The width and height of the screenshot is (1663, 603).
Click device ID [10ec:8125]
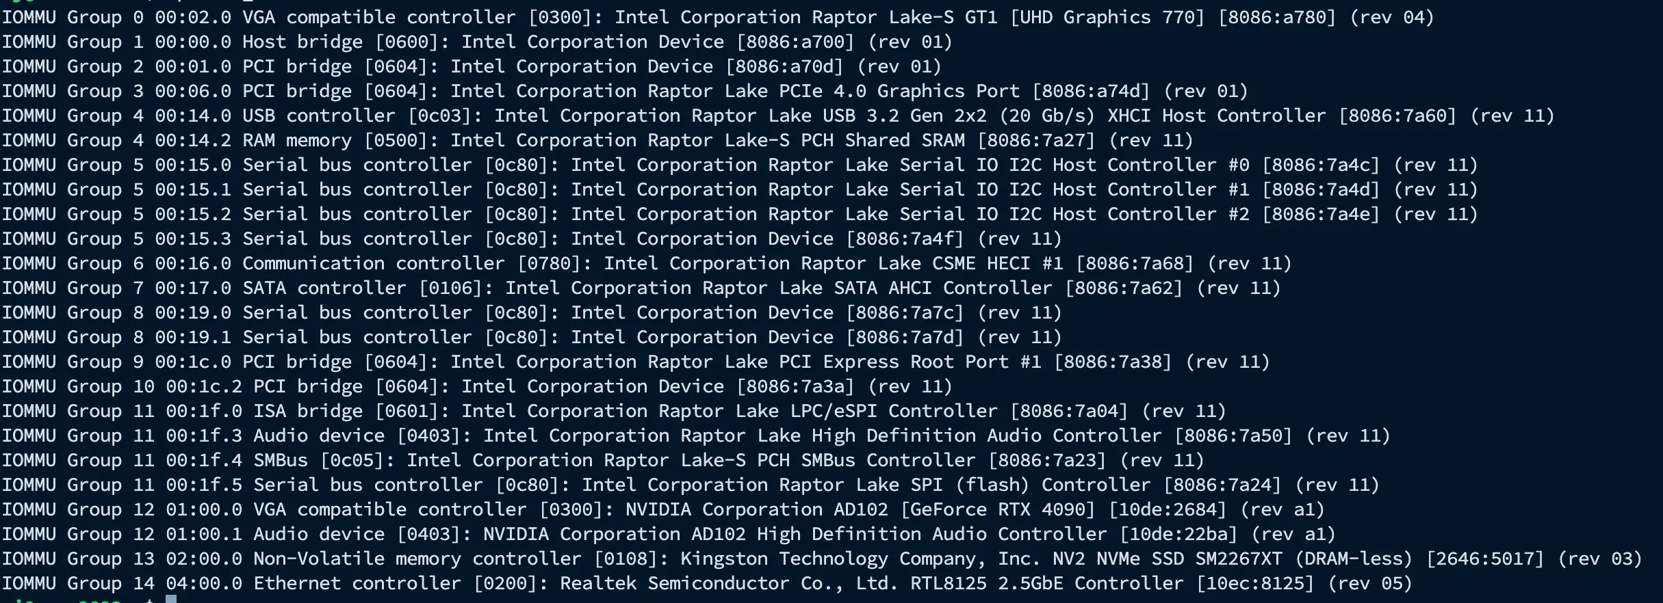[1255, 584]
